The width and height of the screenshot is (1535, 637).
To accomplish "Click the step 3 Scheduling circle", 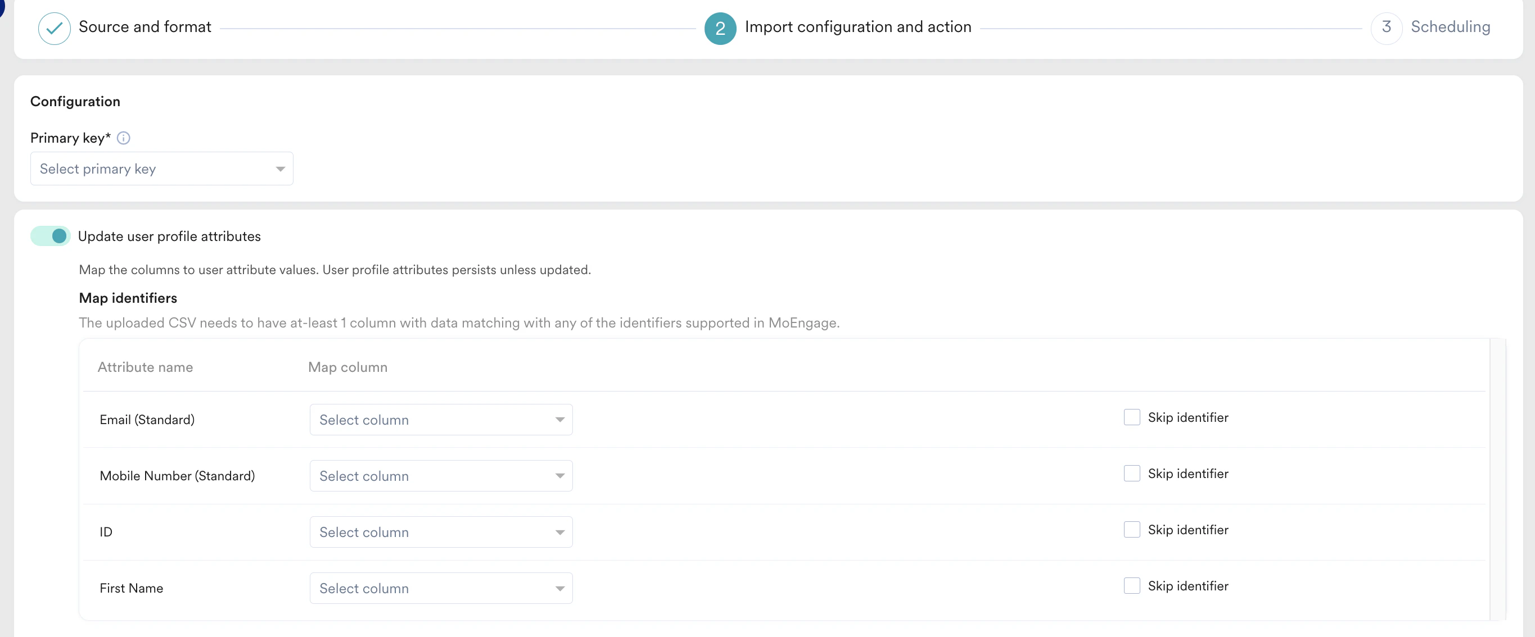I will coord(1386,28).
